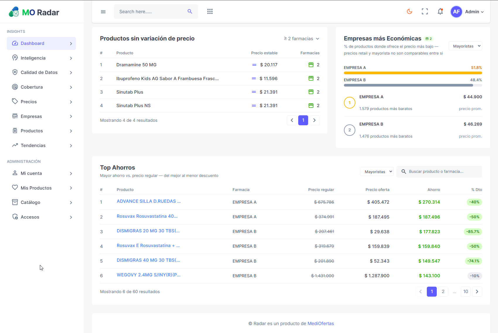Click the MO Radar logo
This screenshot has height=333, width=498.
pyautogui.click(x=34, y=12)
